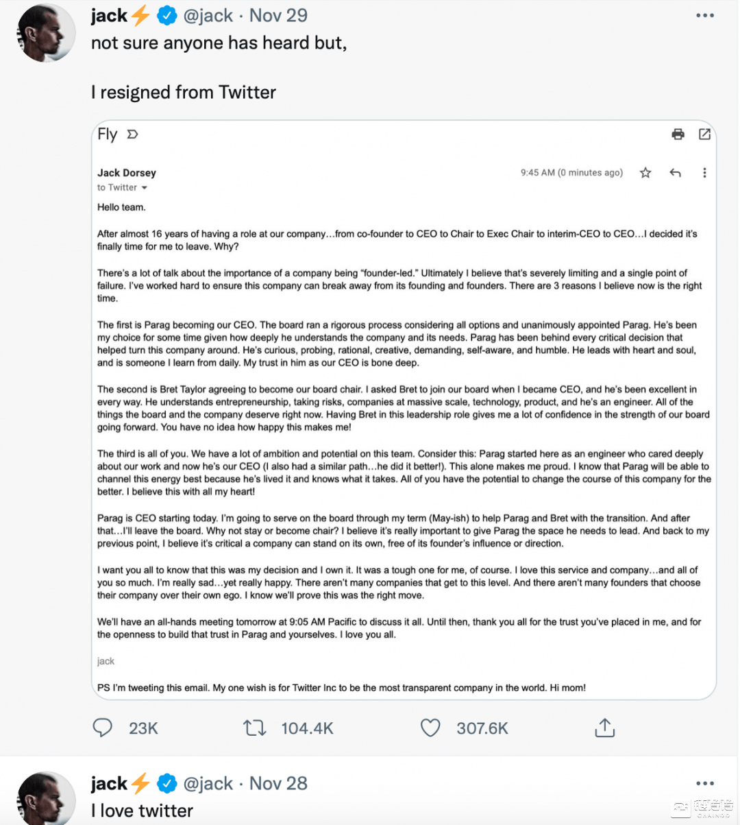Screen dimensions: 740x825
Task: Click the reply icon on the Nov 29 tweet
Action: click(103, 728)
